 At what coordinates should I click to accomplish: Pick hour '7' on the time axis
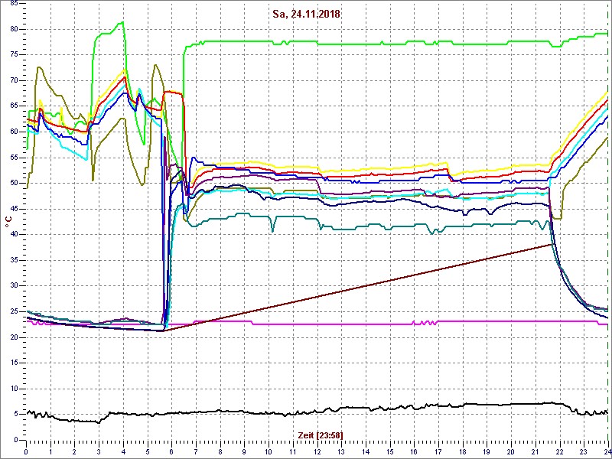coord(196,451)
